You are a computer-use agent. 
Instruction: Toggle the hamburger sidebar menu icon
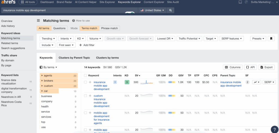pos(38,21)
